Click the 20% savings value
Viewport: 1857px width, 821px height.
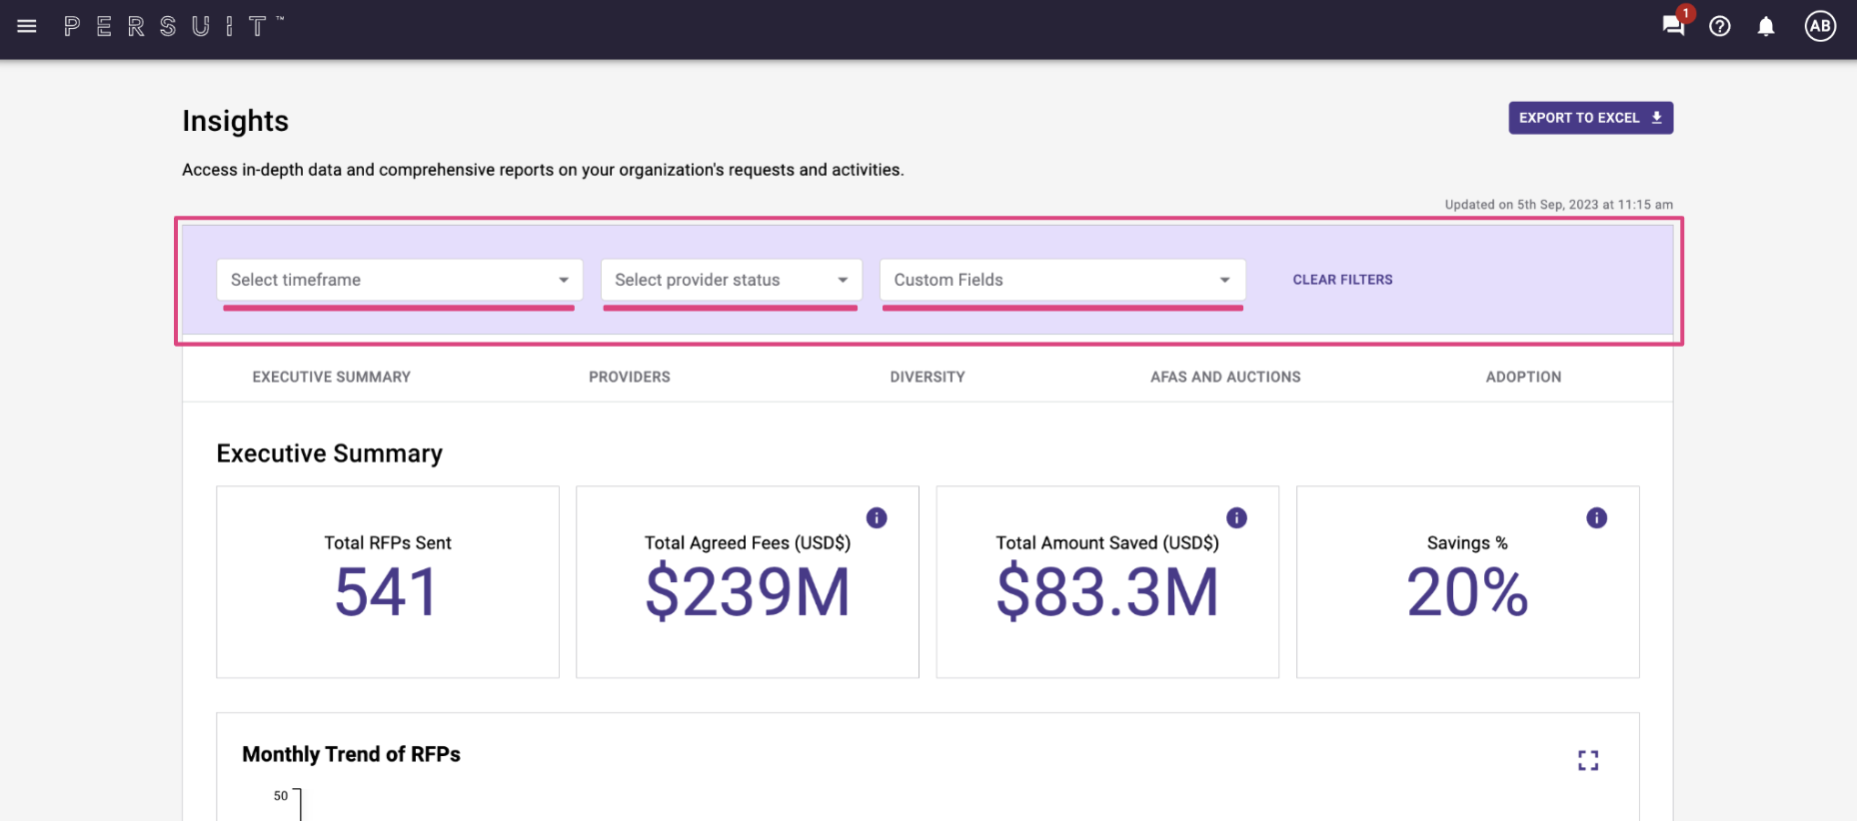(x=1467, y=592)
